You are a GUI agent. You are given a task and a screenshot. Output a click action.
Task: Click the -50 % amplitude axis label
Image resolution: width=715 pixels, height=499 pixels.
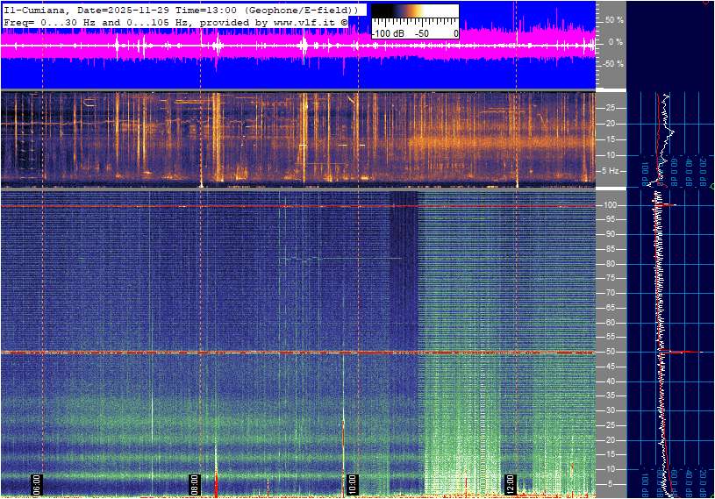pyautogui.click(x=611, y=64)
